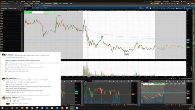Click SDC symbol field in bottom-middle chart
Image resolution: width=195 pixels, height=110 pixels.
pos(88,81)
